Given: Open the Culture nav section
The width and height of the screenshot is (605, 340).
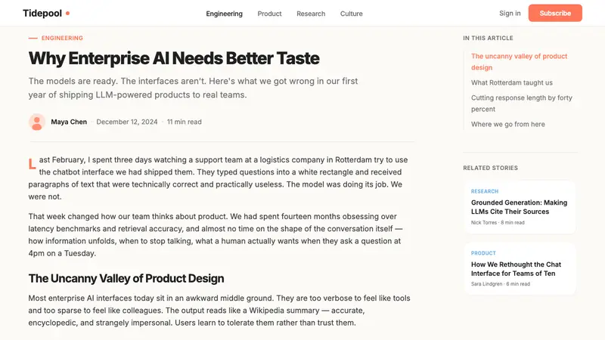Looking at the screenshot, I should [x=351, y=14].
